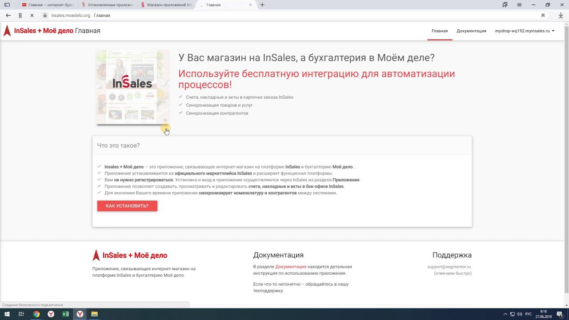This screenshot has height=320, width=569.
Task: Open Task View on the taskbar
Action: (21, 314)
